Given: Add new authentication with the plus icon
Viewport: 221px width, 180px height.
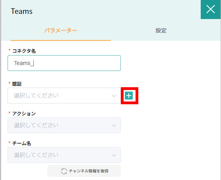Looking at the screenshot, I should point(129,96).
